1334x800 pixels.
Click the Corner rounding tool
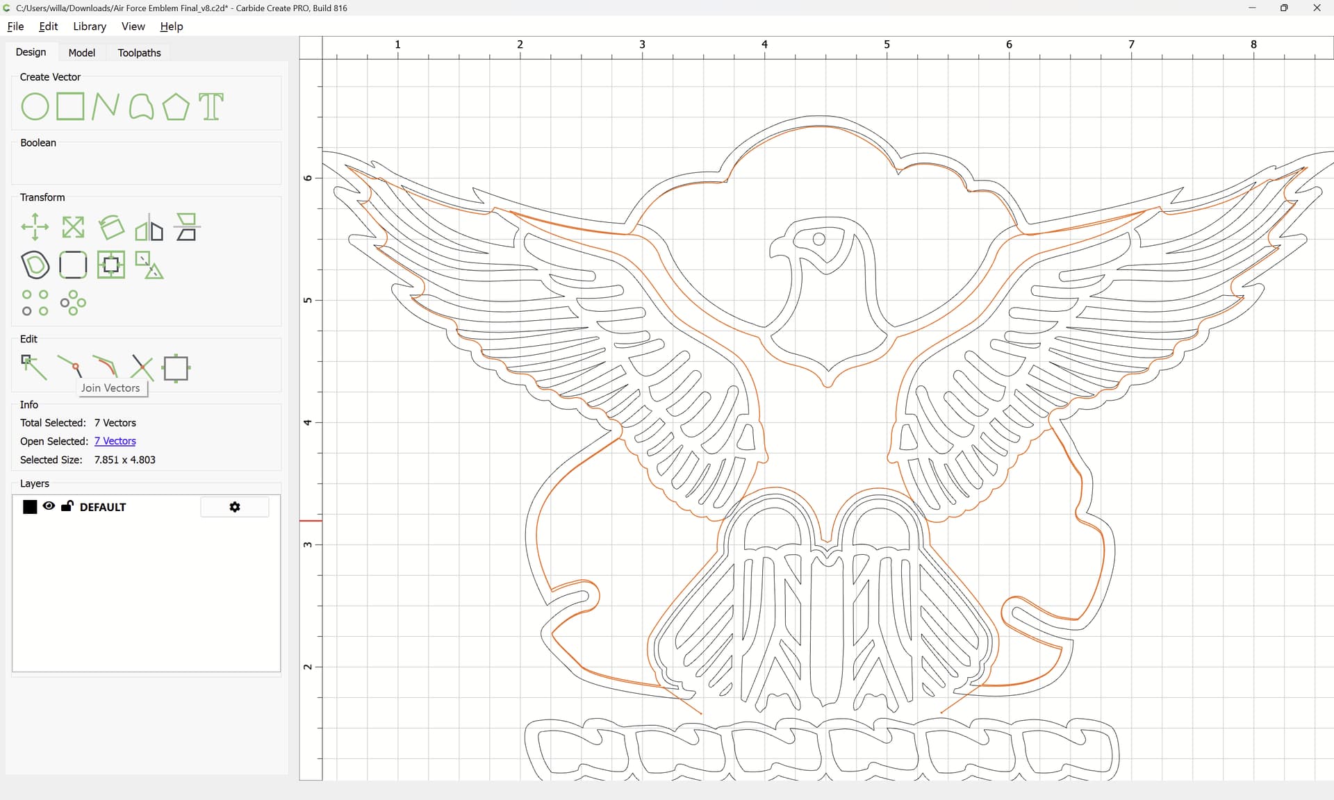tap(73, 265)
